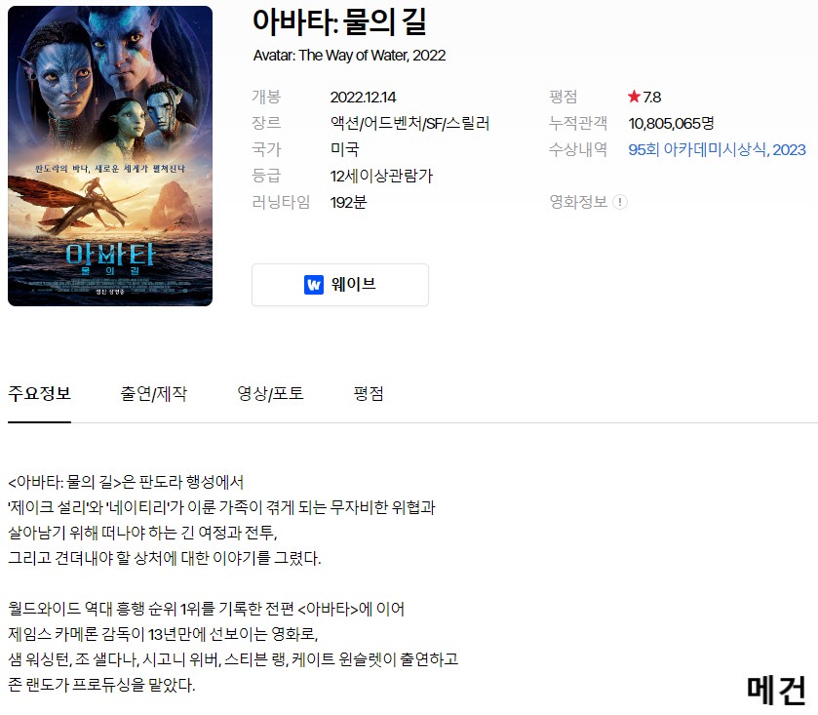Click the running time 192분
818x715 pixels.
click(x=348, y=202)
